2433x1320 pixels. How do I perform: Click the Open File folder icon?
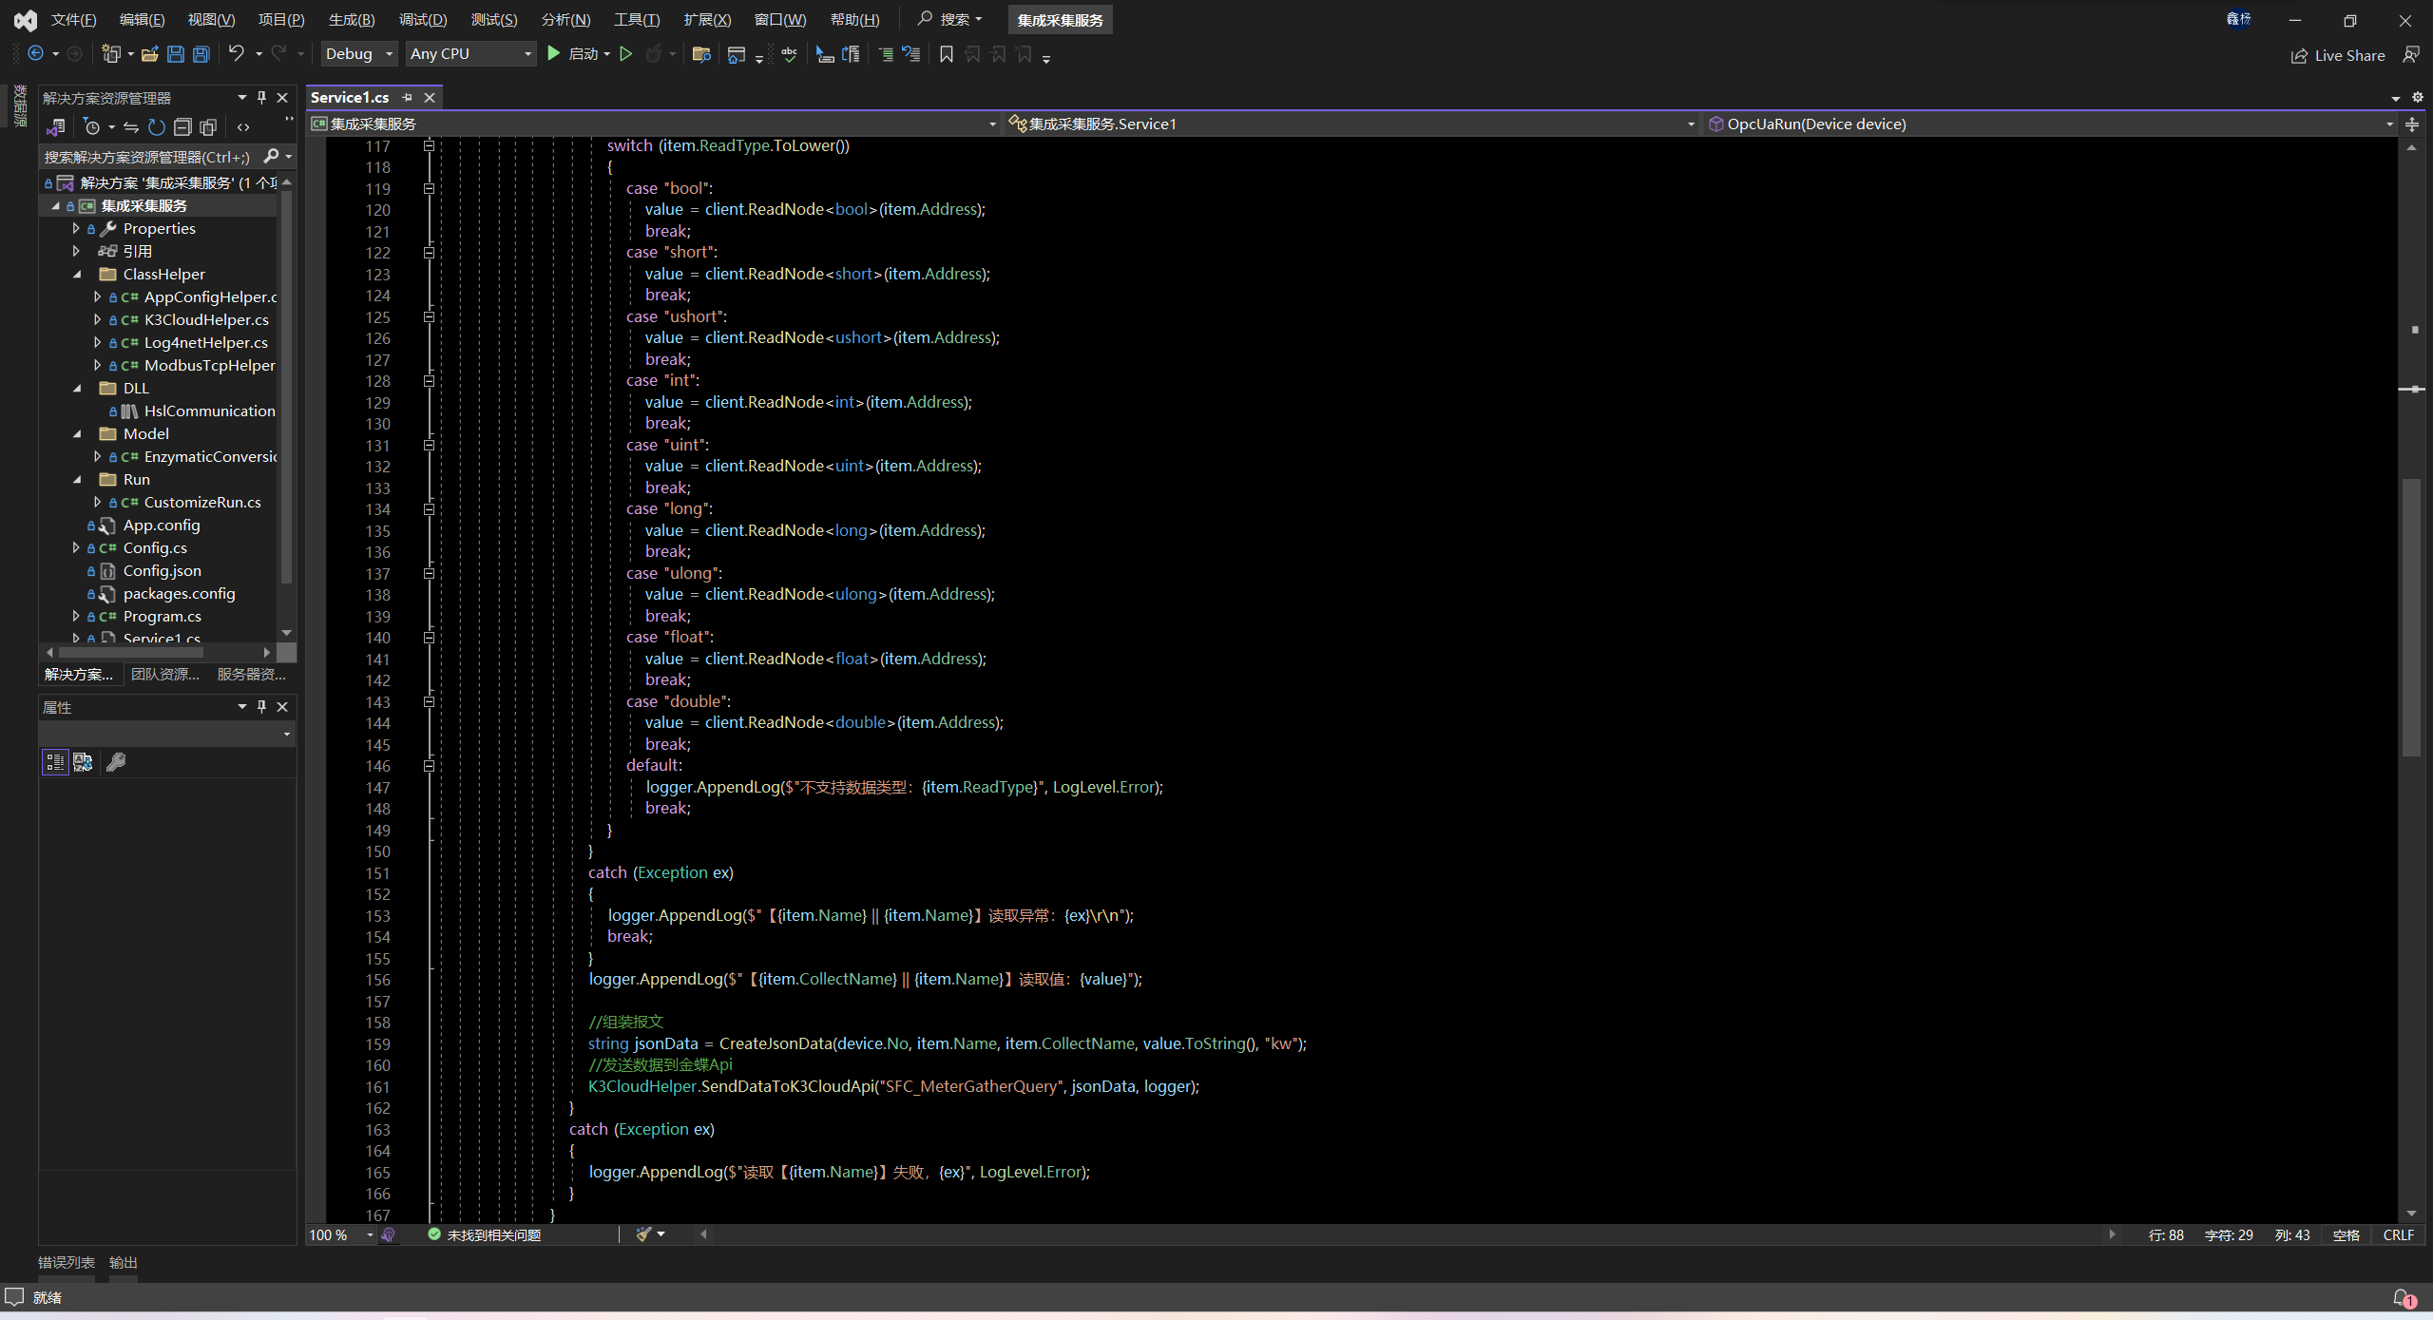149,54
